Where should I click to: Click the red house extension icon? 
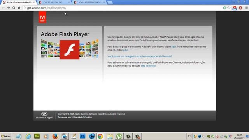pyautogui.click(x=235, y=8)
